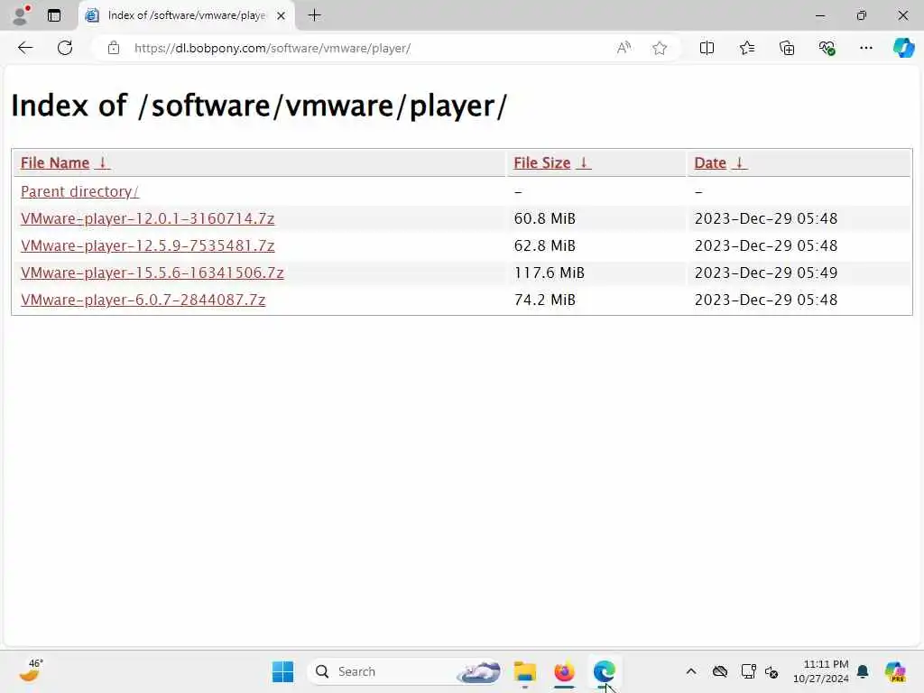Open the Copilot preview taskbar icon
Viewport: 924px width, 693px height.
tap(895, 671)
